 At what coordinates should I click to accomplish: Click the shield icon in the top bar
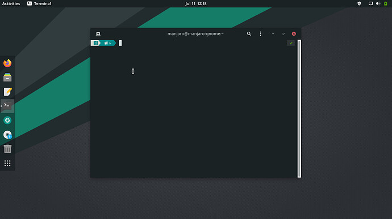click(x=359, y=3)
